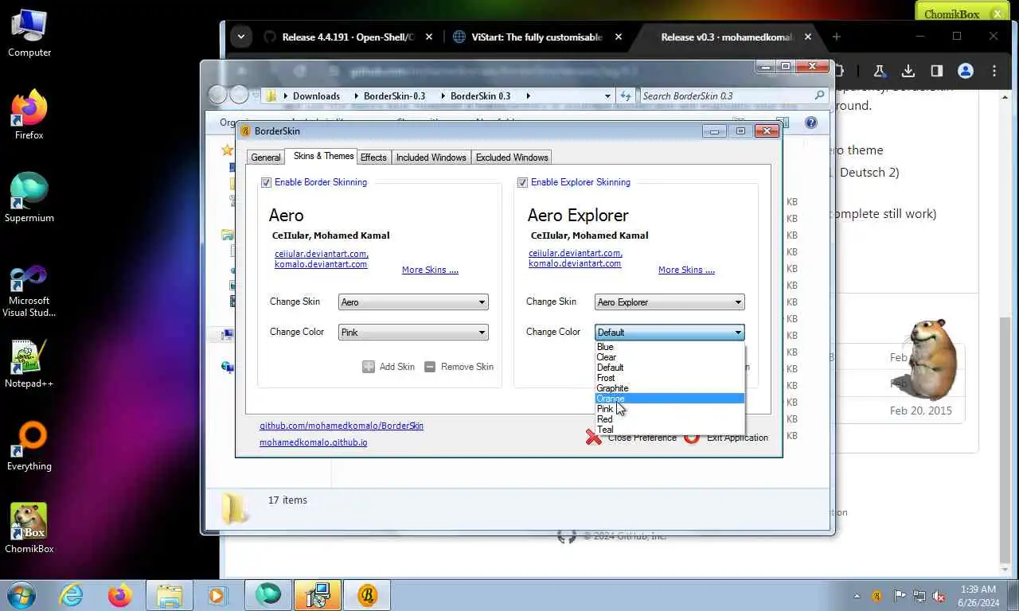Open the ChomikBox desktop shortcut
Image resolution: width=1019 pixels, height=611 pixels.
click(x=29, y=529)
